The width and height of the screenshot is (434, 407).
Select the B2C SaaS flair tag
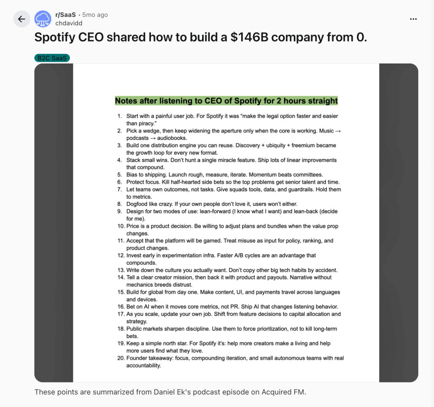[52, 58]
